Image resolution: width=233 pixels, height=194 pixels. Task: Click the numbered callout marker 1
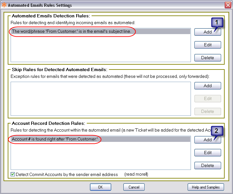point(217,23)
